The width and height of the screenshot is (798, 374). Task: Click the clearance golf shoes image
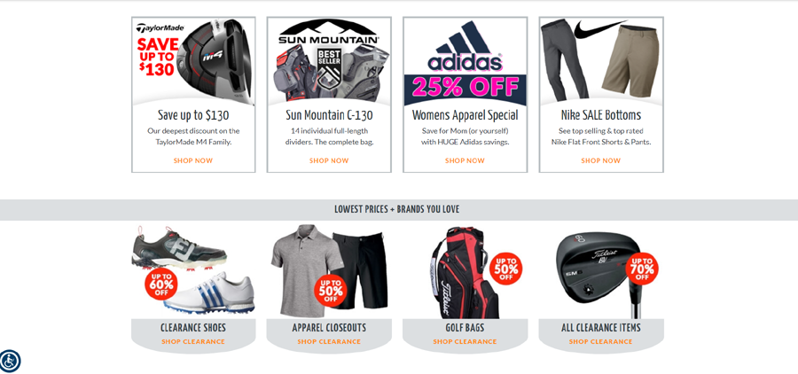pos(193,270)
